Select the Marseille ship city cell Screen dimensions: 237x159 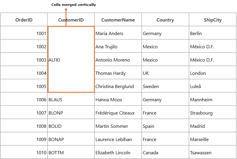pos(212,139)
